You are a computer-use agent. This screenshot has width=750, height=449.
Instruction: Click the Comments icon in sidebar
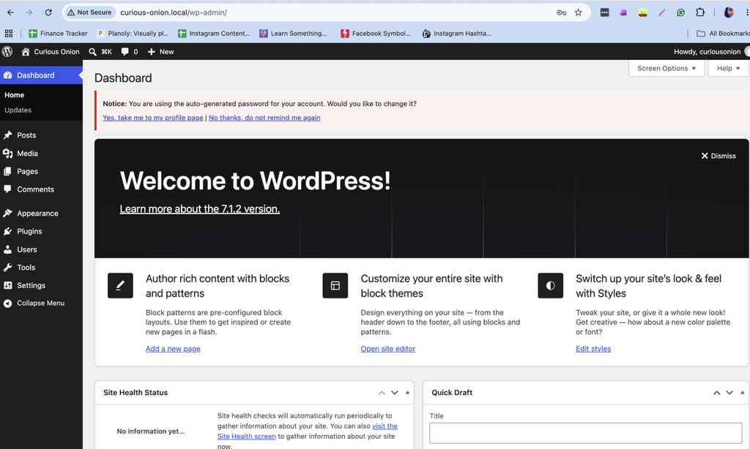[x=7, y=189]
